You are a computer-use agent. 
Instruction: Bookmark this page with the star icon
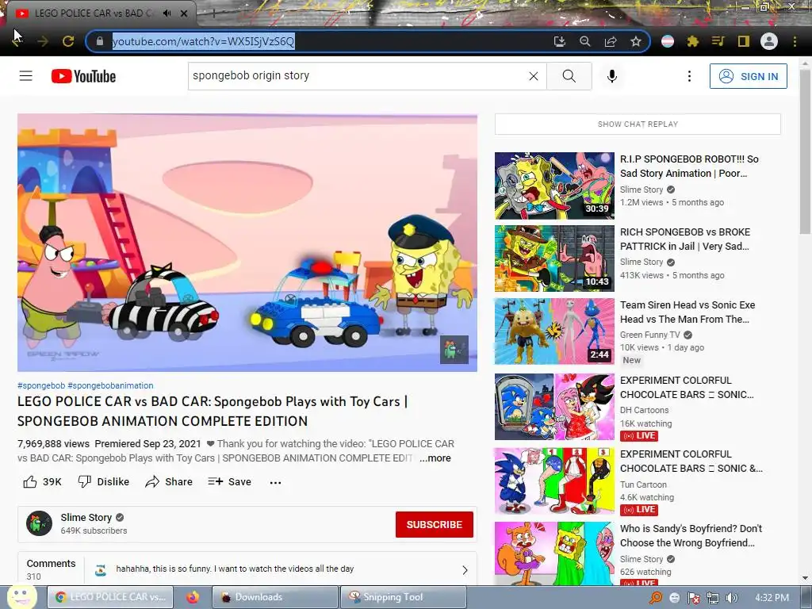(636, 41)
